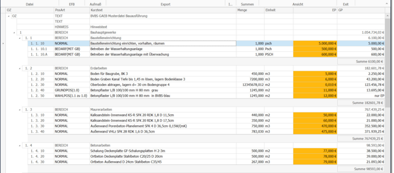Collapse the 1.1 Baustelleneinrichtung section
394x173 pixels.
pyautogui.click(x=20, y=38)
